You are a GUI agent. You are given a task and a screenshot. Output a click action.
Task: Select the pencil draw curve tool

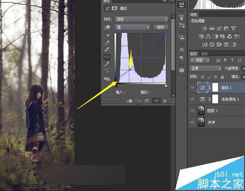click(107, 64)
